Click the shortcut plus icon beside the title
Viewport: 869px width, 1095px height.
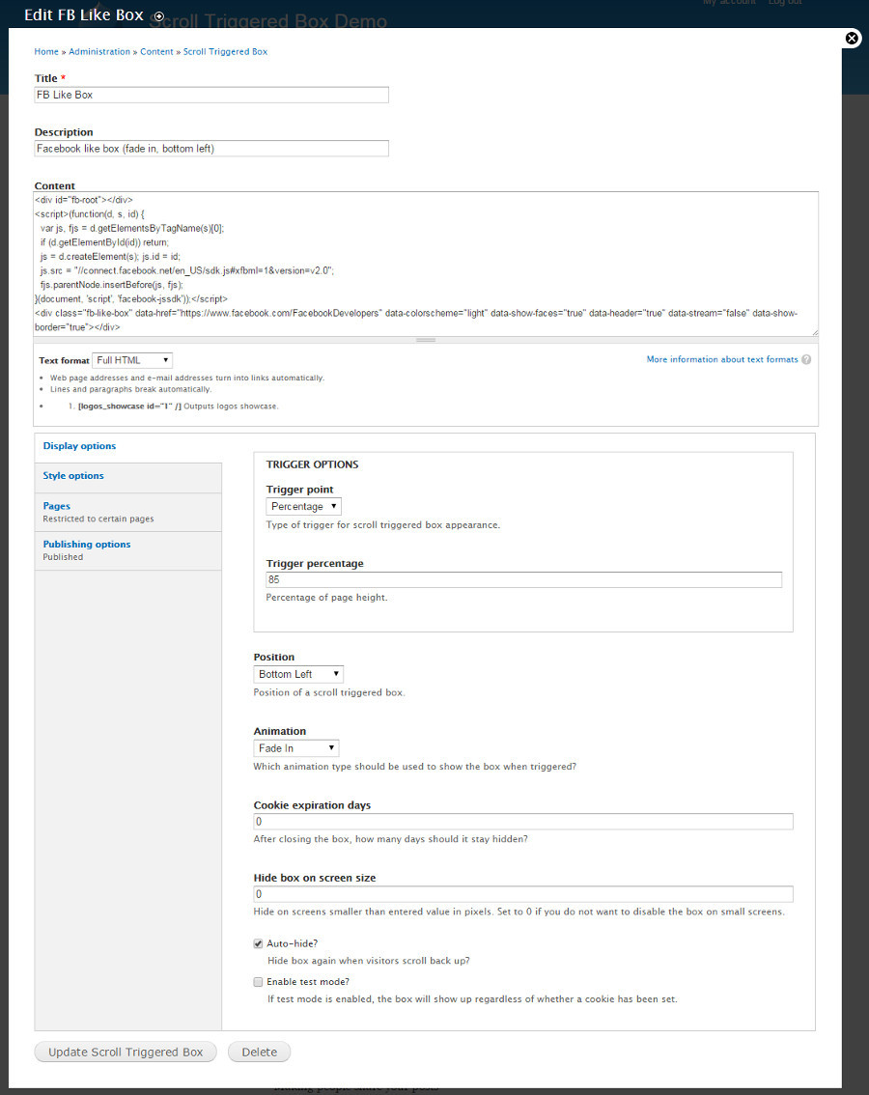(x=159, y=16)
